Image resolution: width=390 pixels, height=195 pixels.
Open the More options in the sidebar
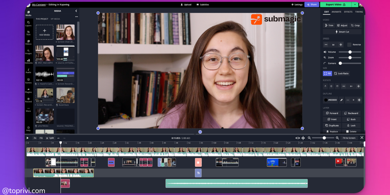point(28,109)
